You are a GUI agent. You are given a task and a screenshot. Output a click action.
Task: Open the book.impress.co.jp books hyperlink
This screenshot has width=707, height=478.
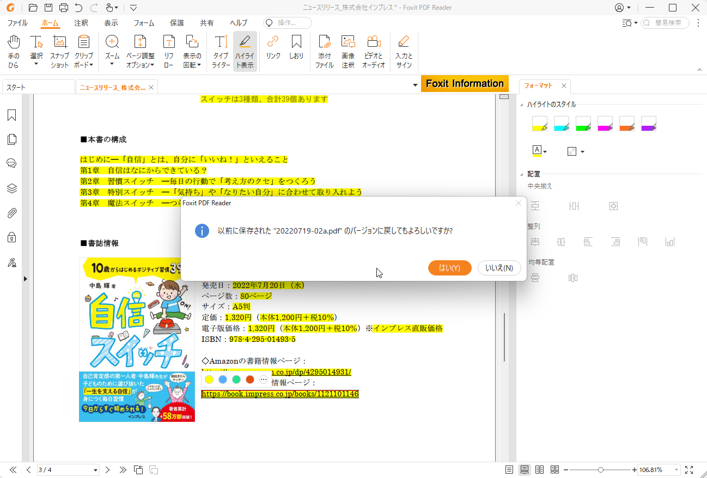279,394
